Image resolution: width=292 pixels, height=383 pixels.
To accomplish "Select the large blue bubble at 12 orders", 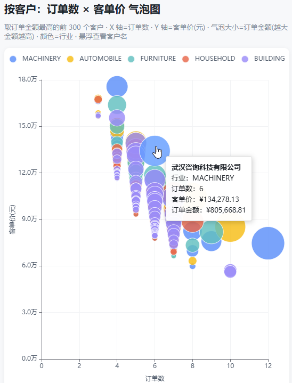I will coord(268,243).
